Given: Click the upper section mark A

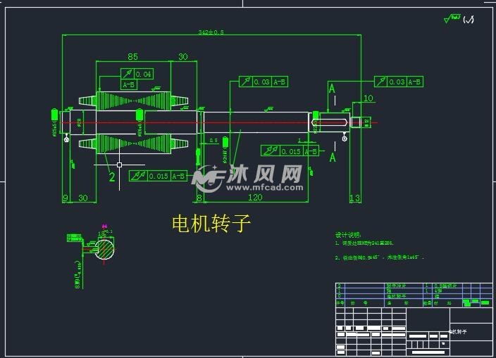Looking at the screenshot, I should click(332, 89).
